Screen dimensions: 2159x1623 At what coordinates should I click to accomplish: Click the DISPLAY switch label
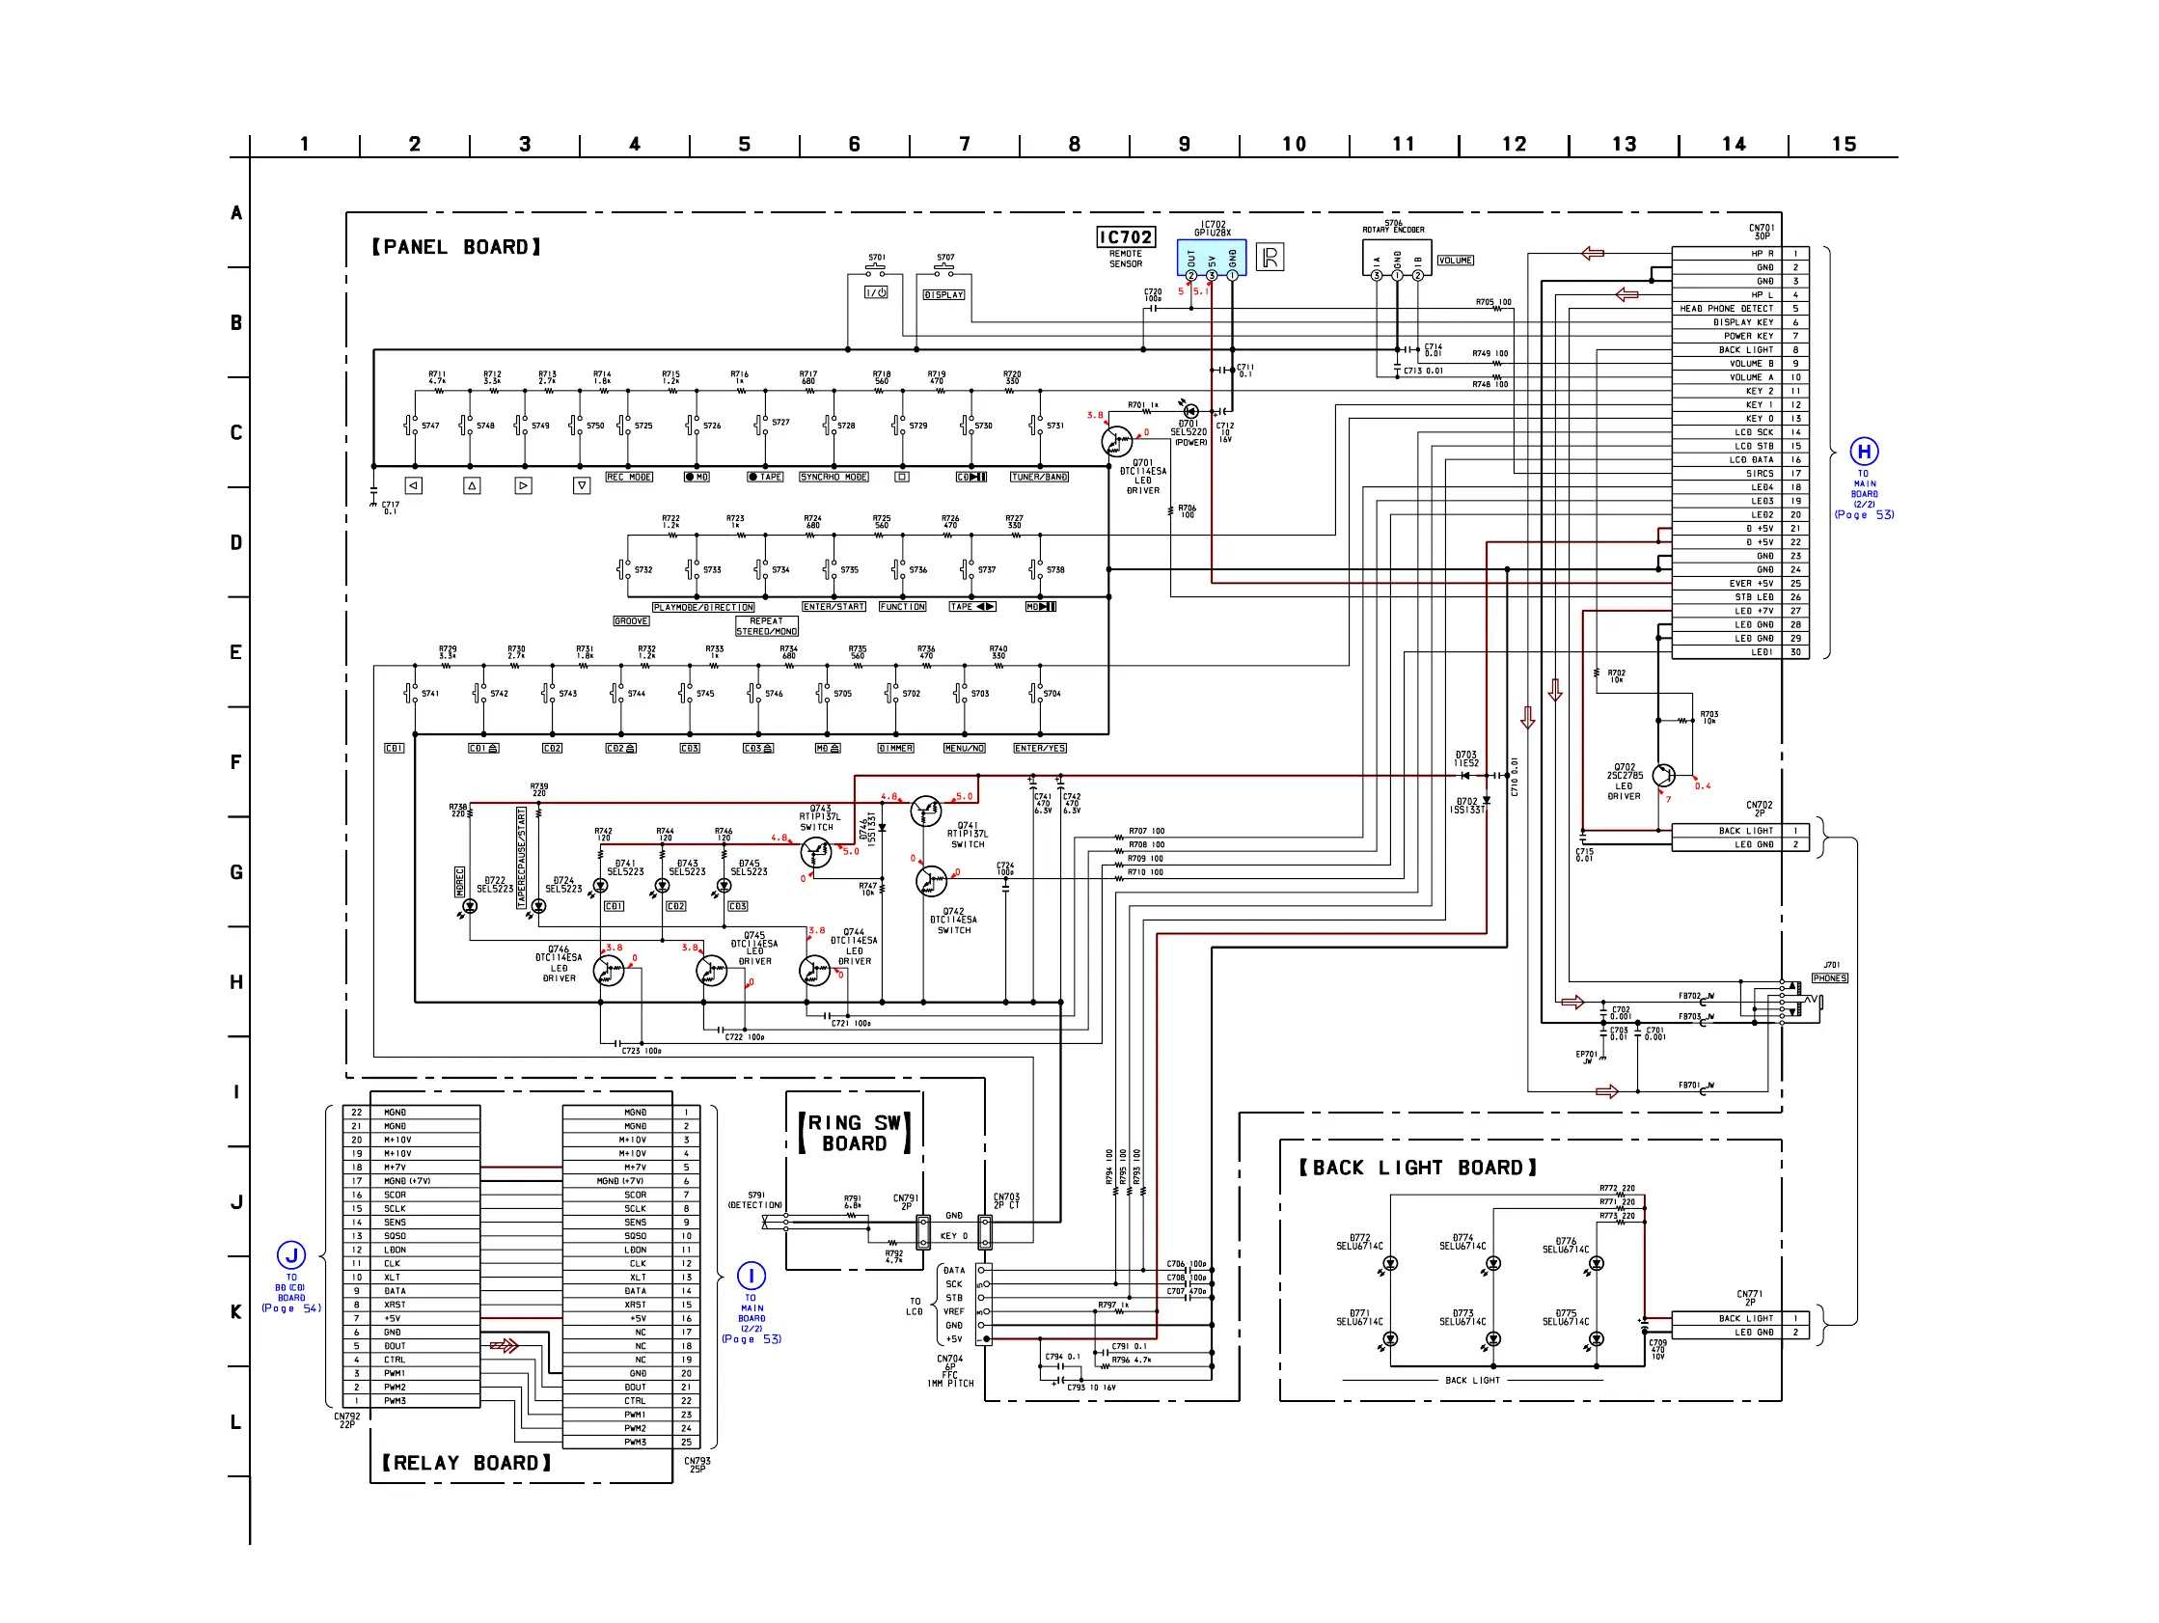click(943, 295)
